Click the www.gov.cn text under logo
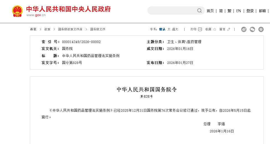The height and width of the screenshot is (144, 270). [x=36, y=15]
